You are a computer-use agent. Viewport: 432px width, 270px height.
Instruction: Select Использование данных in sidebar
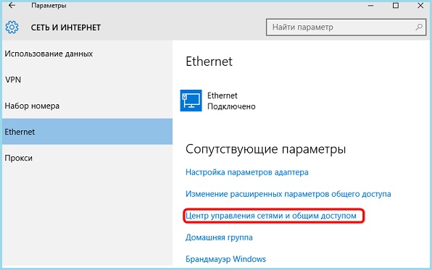(x=87, y=54)
